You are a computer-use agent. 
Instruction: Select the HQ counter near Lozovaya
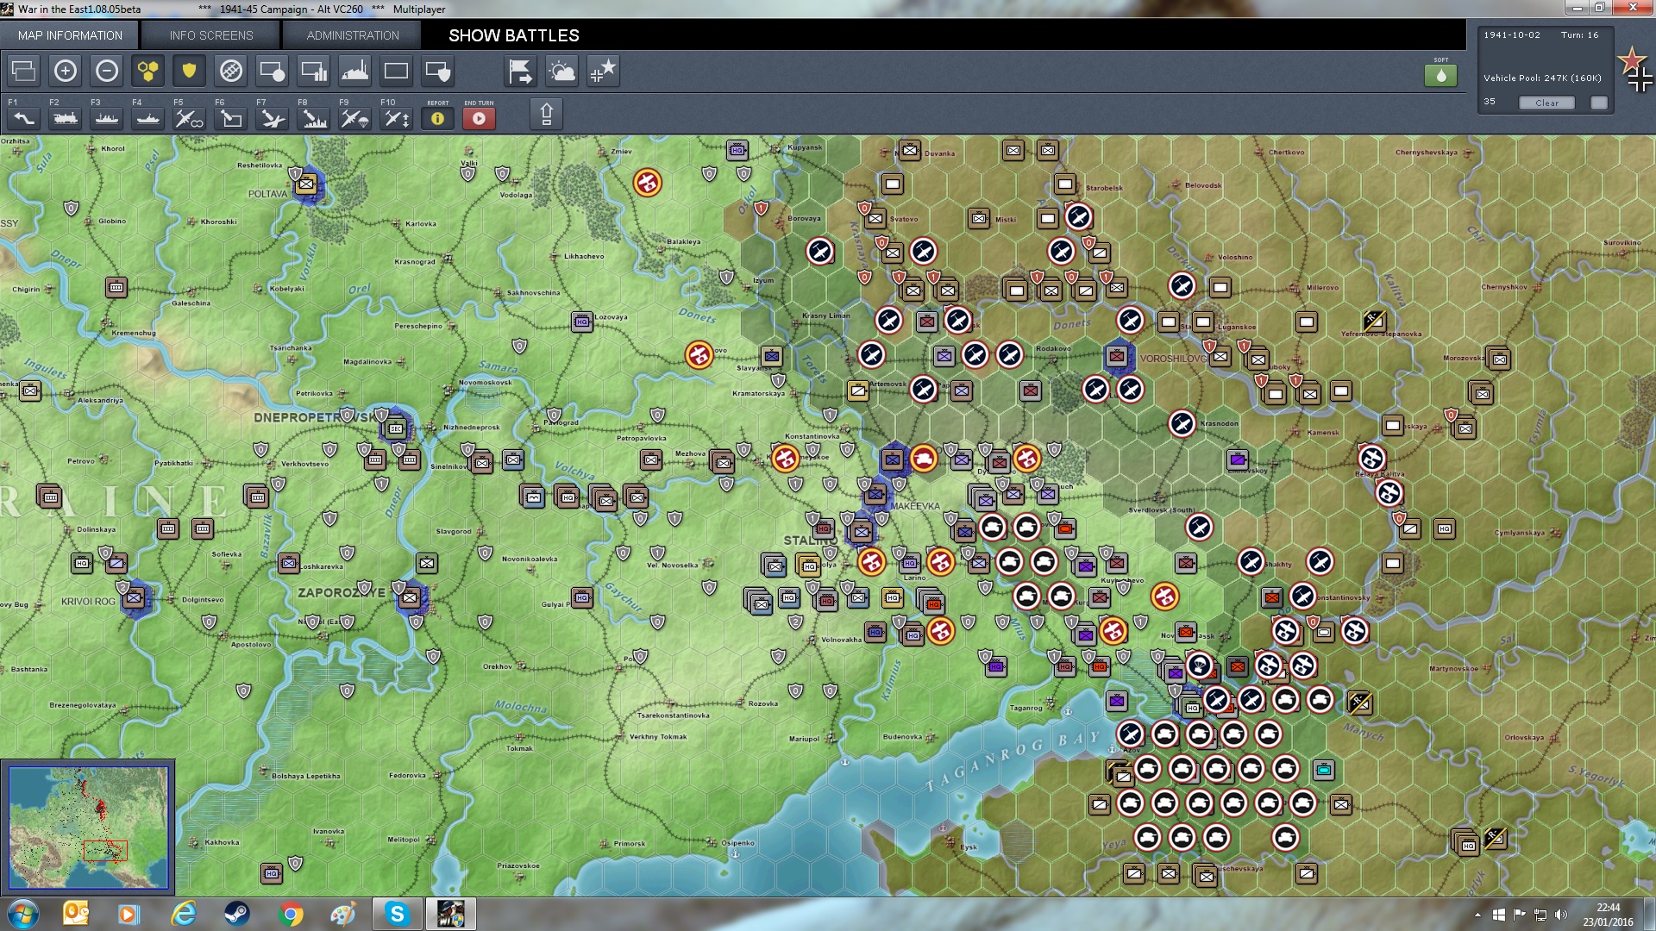[x=582, y=322]
